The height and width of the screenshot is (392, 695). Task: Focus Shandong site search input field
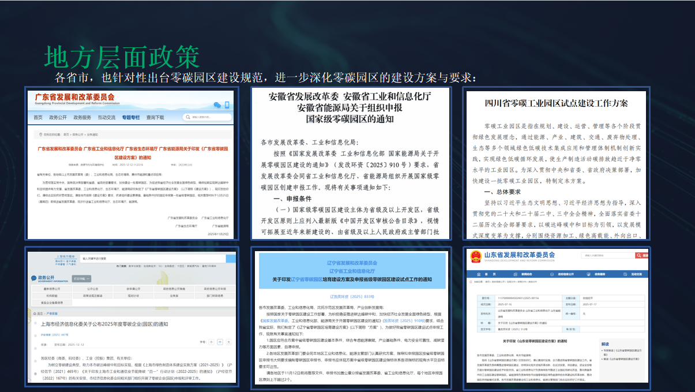pos(608,255)
